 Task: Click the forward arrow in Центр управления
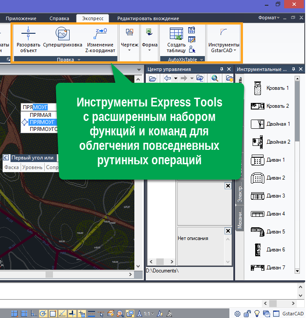tap(184, 78)
